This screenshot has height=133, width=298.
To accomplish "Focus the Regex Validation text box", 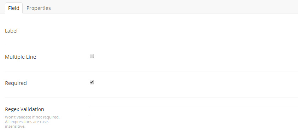I will [194, 110].
